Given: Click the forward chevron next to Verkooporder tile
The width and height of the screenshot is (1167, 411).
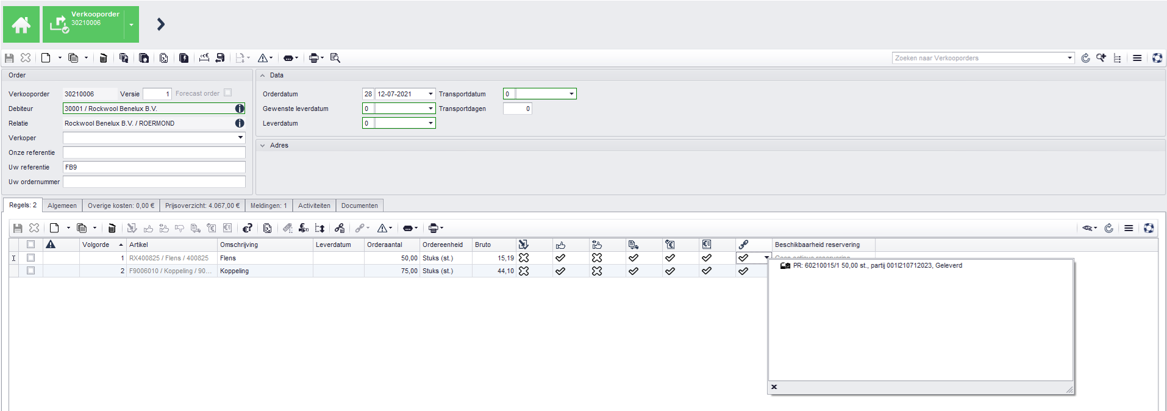Looking at the screenshot, I should click(x=161, y=24).
